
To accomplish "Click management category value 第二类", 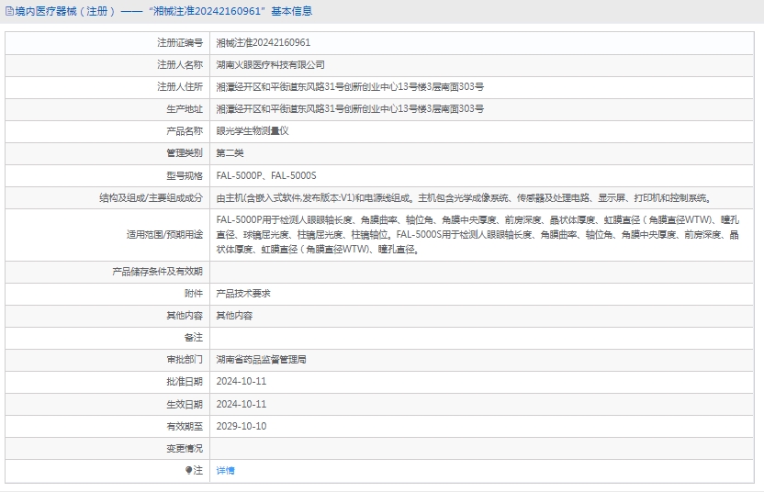I will click(x=230, y=153).
